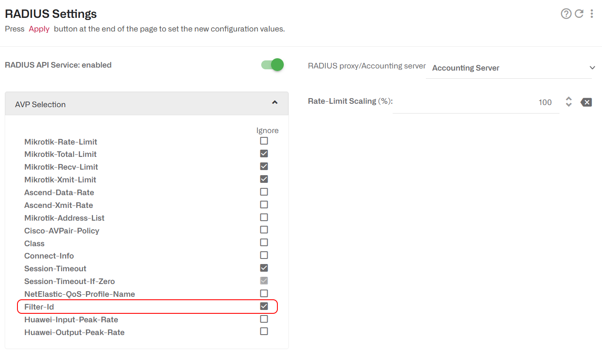Disable the RADIUS API Service toggle
The height and width of the screenshot is (358, 602).
[272, 65]
